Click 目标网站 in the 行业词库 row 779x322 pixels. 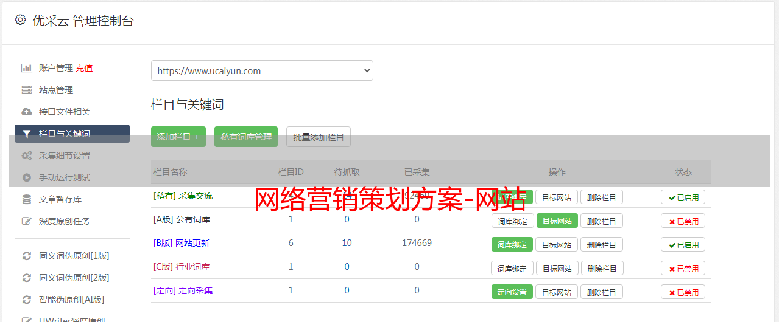coord(557,268)
